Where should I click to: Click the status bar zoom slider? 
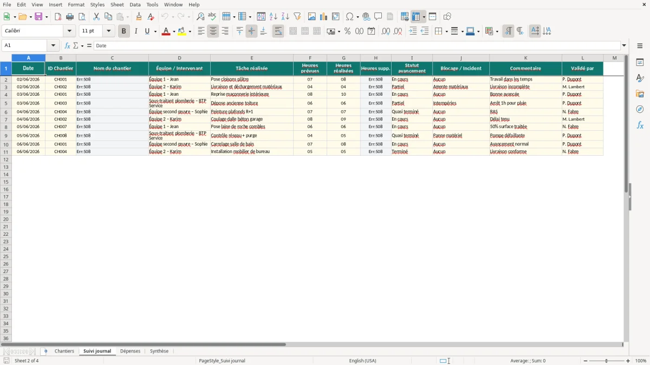(x=607, y=361)
